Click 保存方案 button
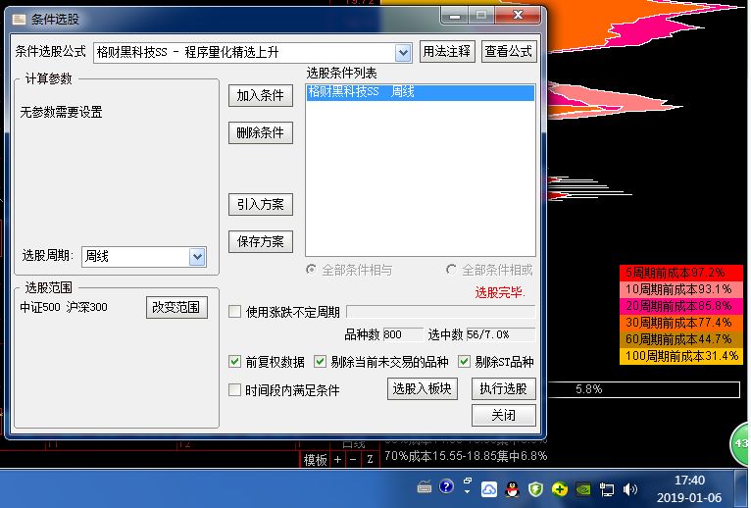 click(261, 241)
